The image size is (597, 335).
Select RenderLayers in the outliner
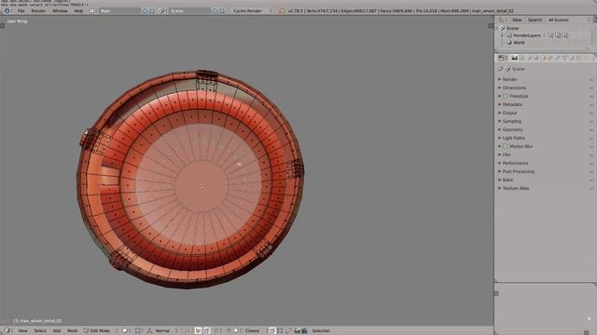click(x=527, y=35)
